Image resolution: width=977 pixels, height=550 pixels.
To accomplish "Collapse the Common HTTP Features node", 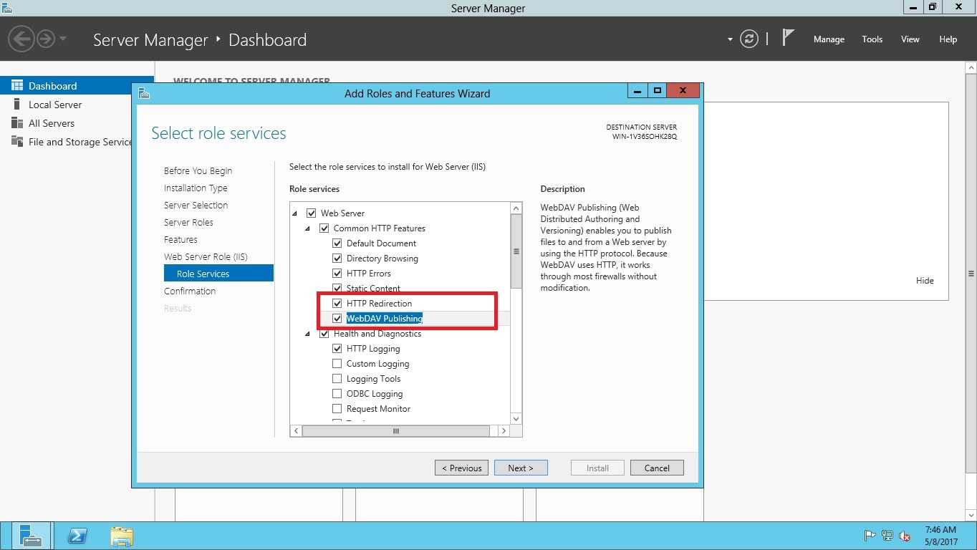I will [x=308, y=228].
